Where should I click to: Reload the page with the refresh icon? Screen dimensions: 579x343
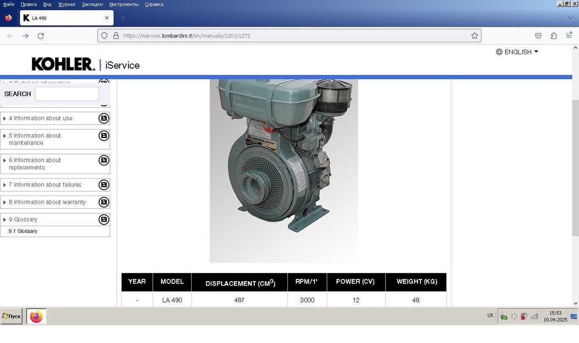pyautogui.click(x=41, y=35)
